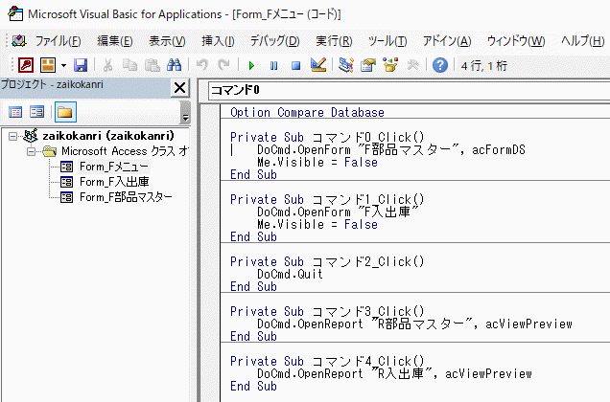Click Private Sub コマンド4_Click() line
The image size is (610, 402).
pyautogui.click(x=327, y=361)
